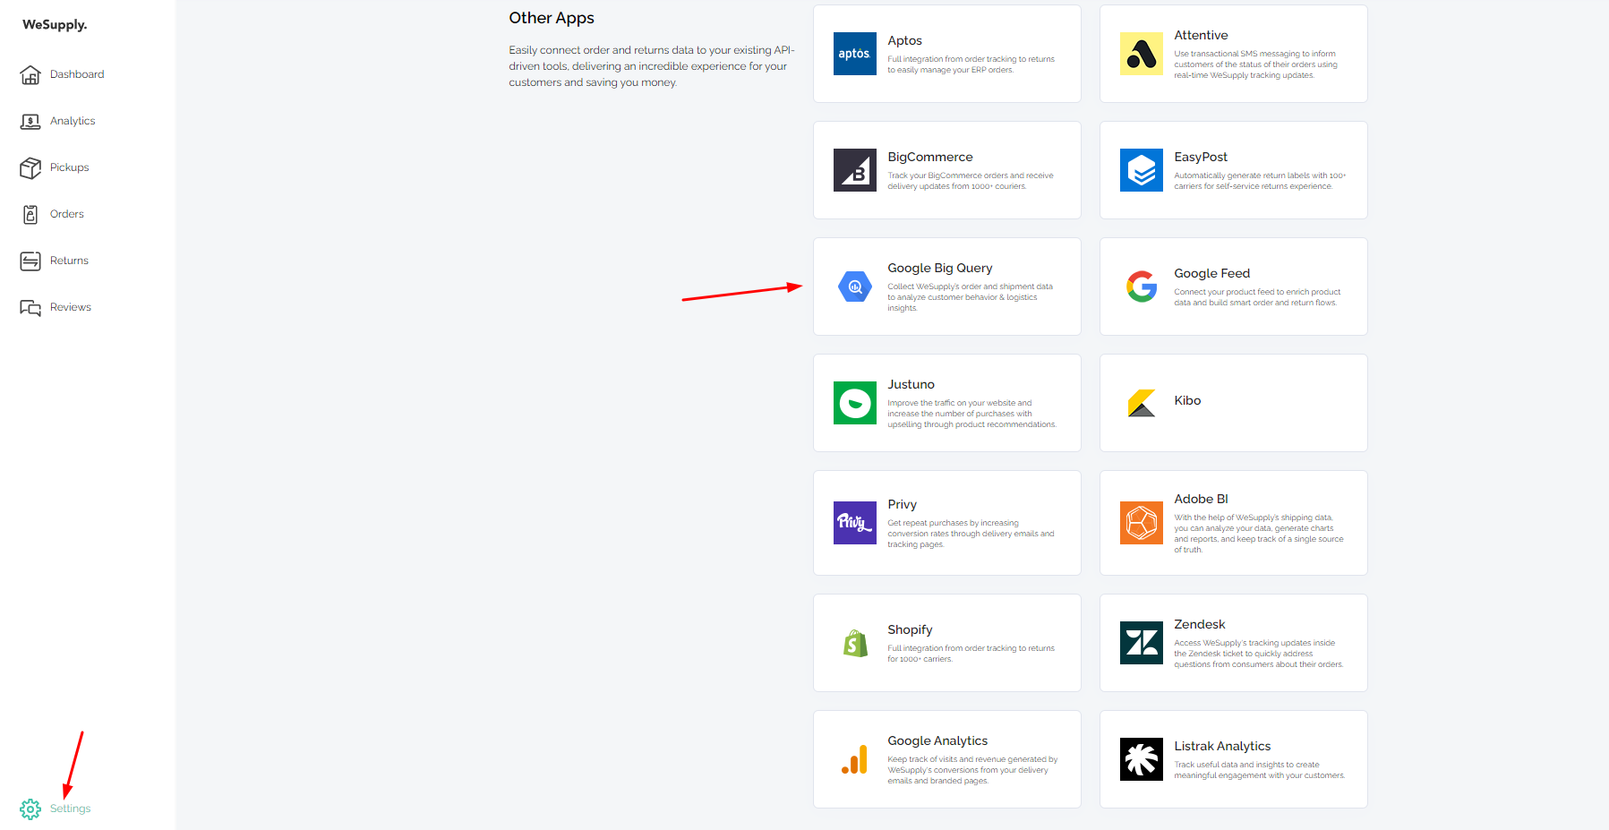This screenshot has height=830, width=1609.
Task: Select Pickups in sidebar menu
Action: (70, 167)
